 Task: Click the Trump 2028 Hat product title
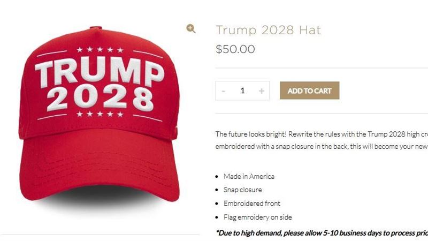click(269, 30)
